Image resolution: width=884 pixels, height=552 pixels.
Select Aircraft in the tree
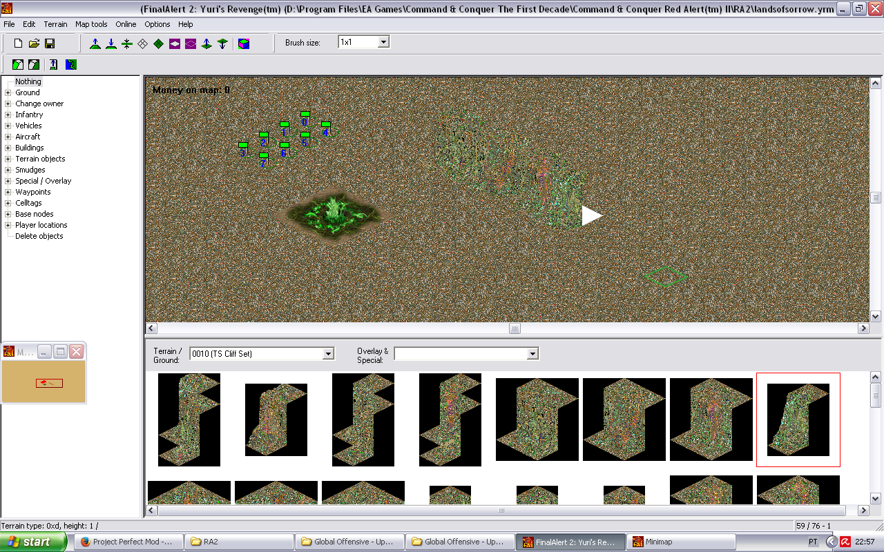pyautogui.click(x=28, y=137)
